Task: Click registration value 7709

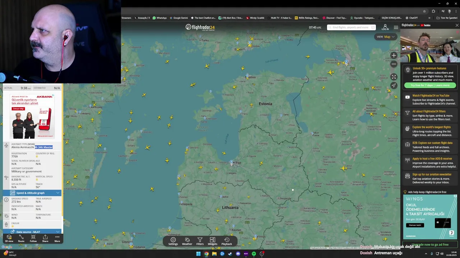Action: pyautogui.click(x=14, y=157)
